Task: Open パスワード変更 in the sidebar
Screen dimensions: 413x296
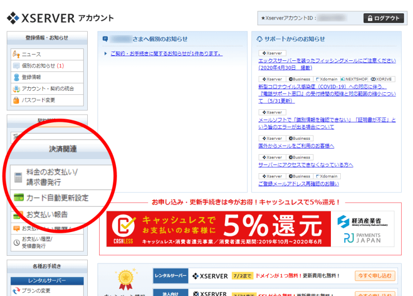Action: point(47,100)
